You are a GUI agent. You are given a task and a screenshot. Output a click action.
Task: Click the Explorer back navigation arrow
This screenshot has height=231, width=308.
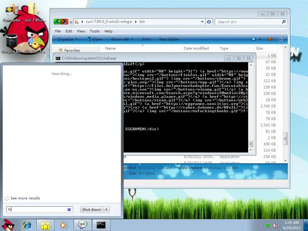pyautogui.click(x=57, y=22)
